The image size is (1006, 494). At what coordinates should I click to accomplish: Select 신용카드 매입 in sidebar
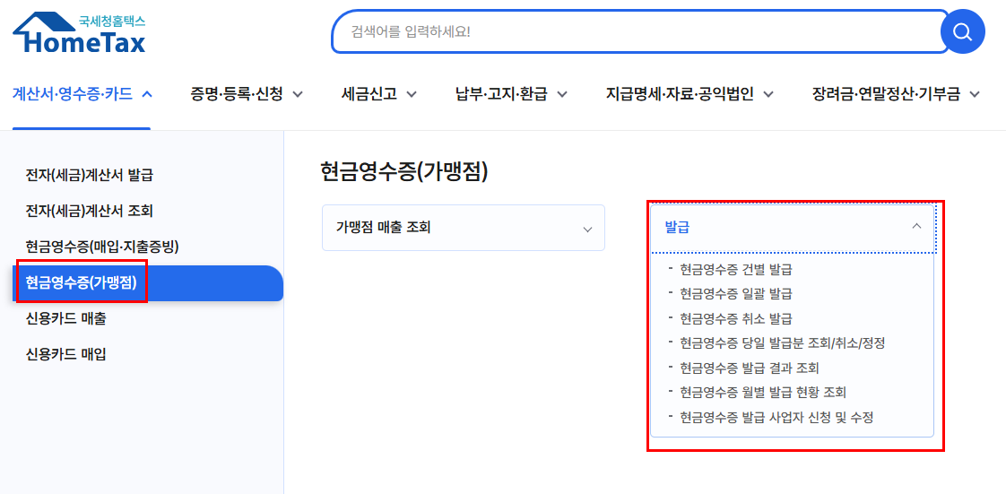(x=65, y=354)
